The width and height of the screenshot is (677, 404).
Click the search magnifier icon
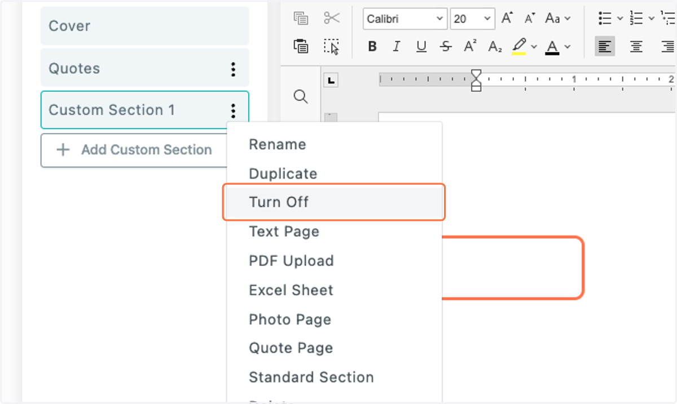(301, 97)
